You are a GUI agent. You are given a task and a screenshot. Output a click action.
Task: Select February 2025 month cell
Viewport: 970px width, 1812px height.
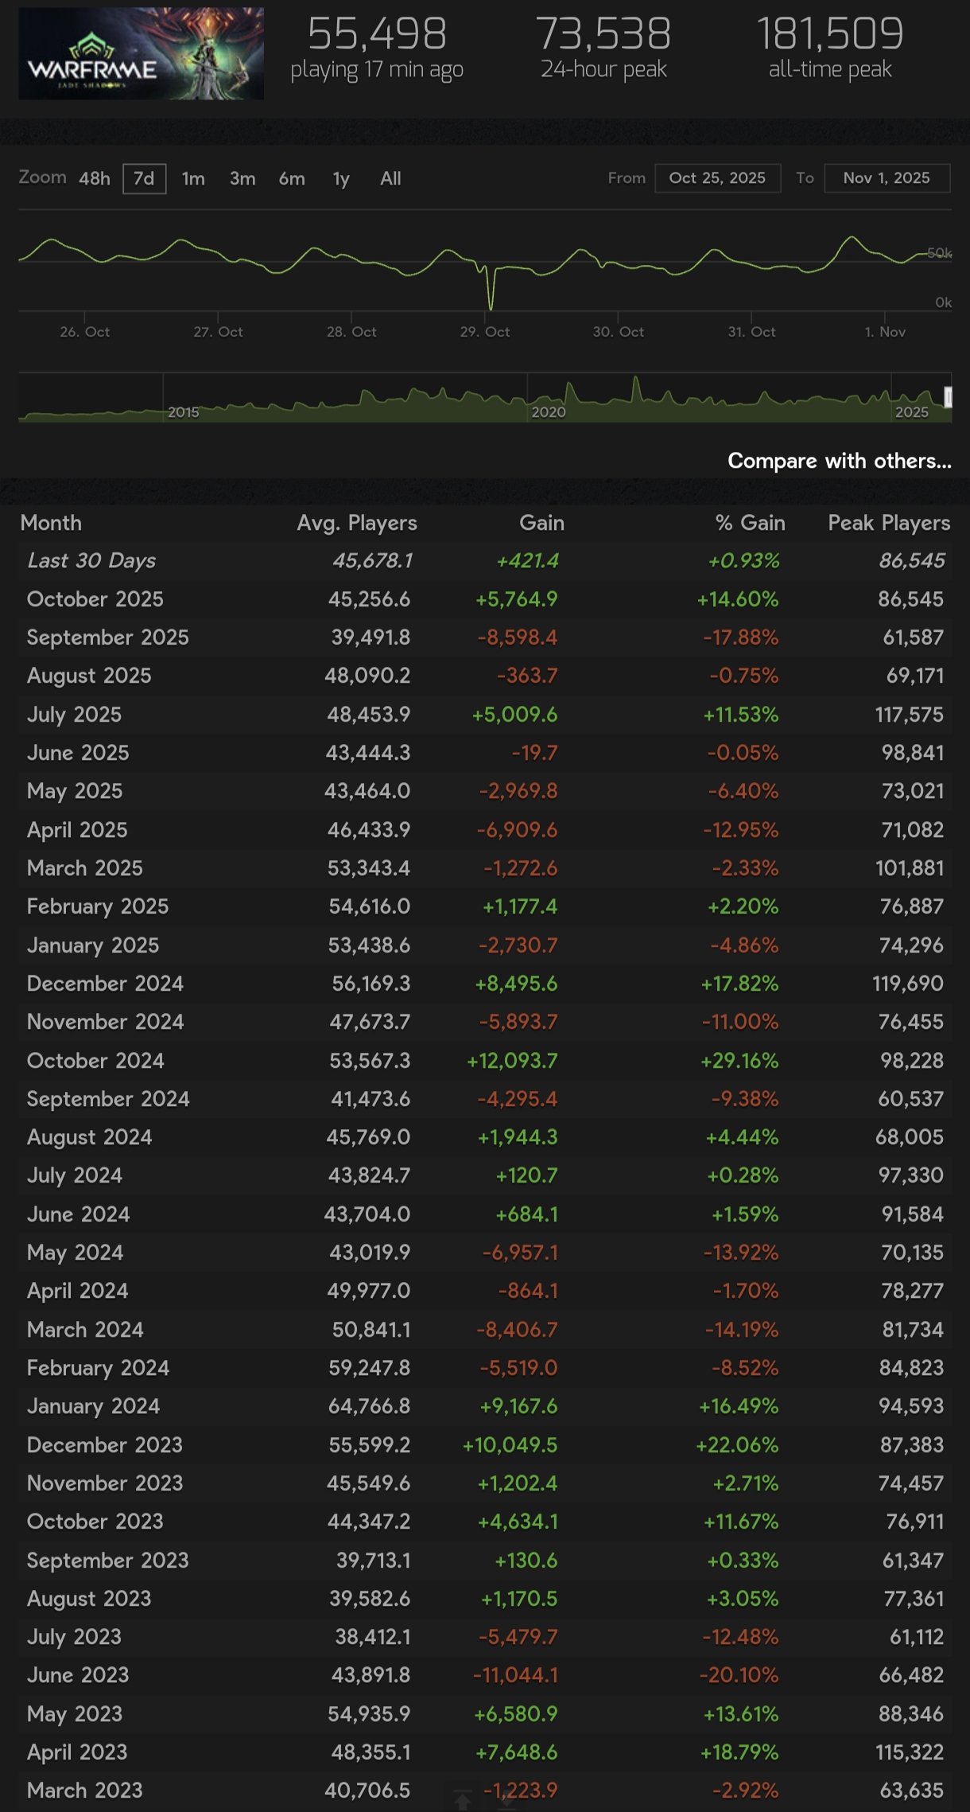[98, 906]
